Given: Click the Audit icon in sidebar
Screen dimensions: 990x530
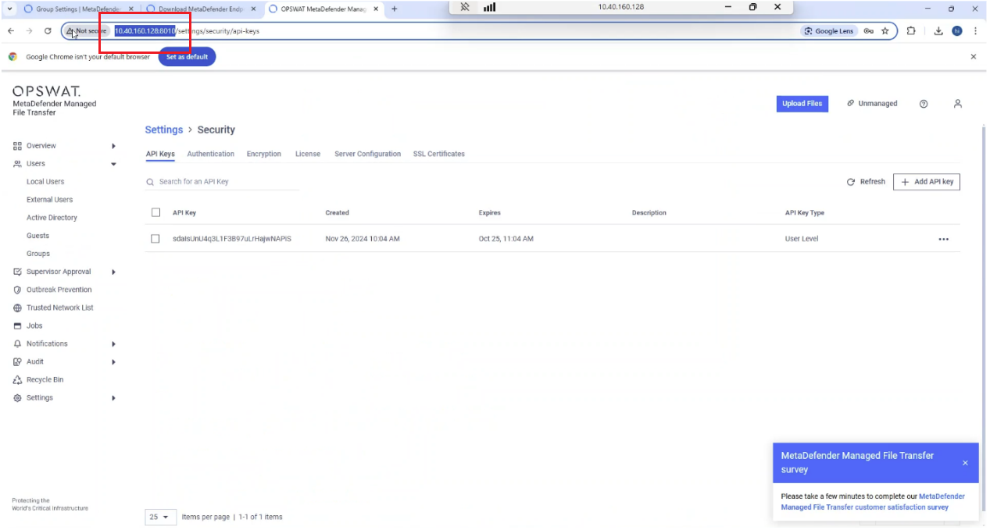Looking at the screenshot, I should click(x=17, y=361).
